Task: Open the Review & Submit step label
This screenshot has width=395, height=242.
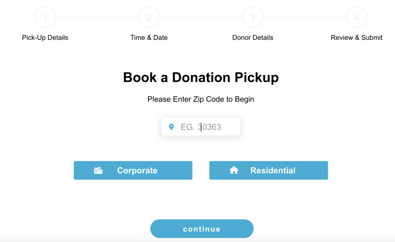Action: [x=356, y=37]
